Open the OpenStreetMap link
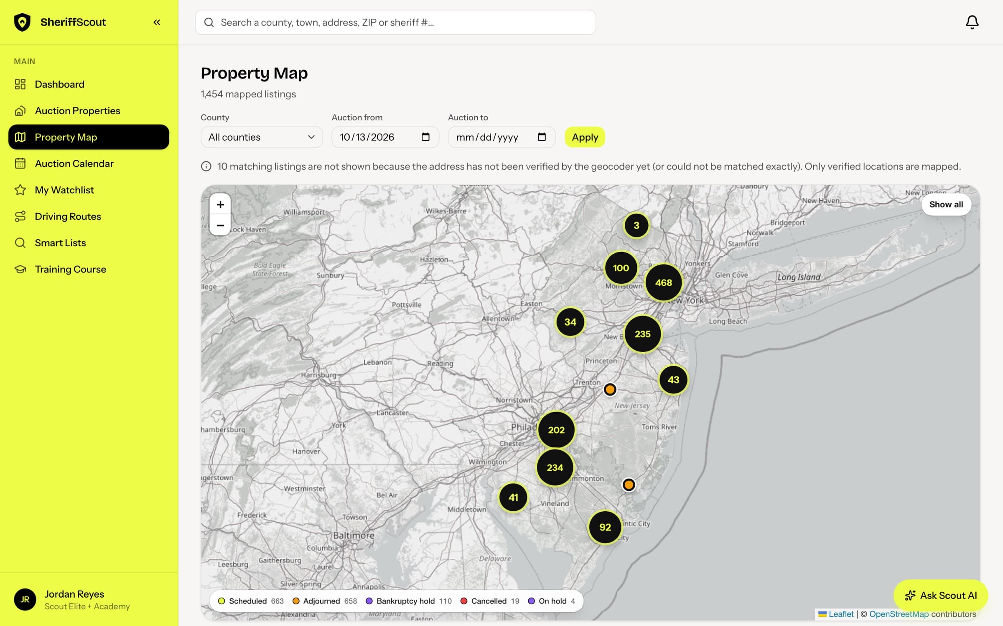The image size is (1003, 626). 899,614
